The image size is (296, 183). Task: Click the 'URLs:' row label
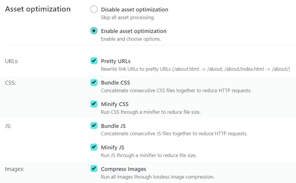click(12, 61)
